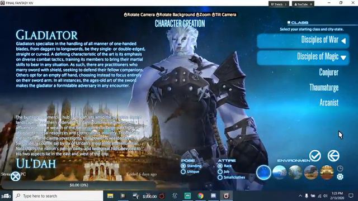Click the microphone tray icon
This screenshot has width=358, height=201.
(x=307, y=196)
